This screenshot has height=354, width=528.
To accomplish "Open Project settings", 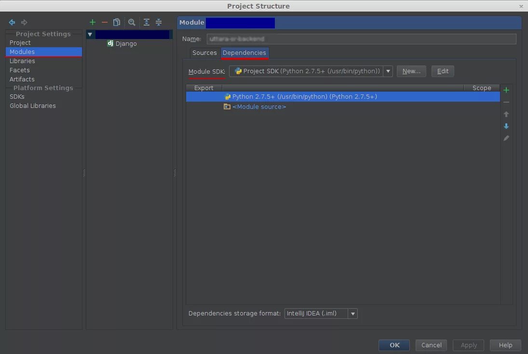I will pos(20,43).
